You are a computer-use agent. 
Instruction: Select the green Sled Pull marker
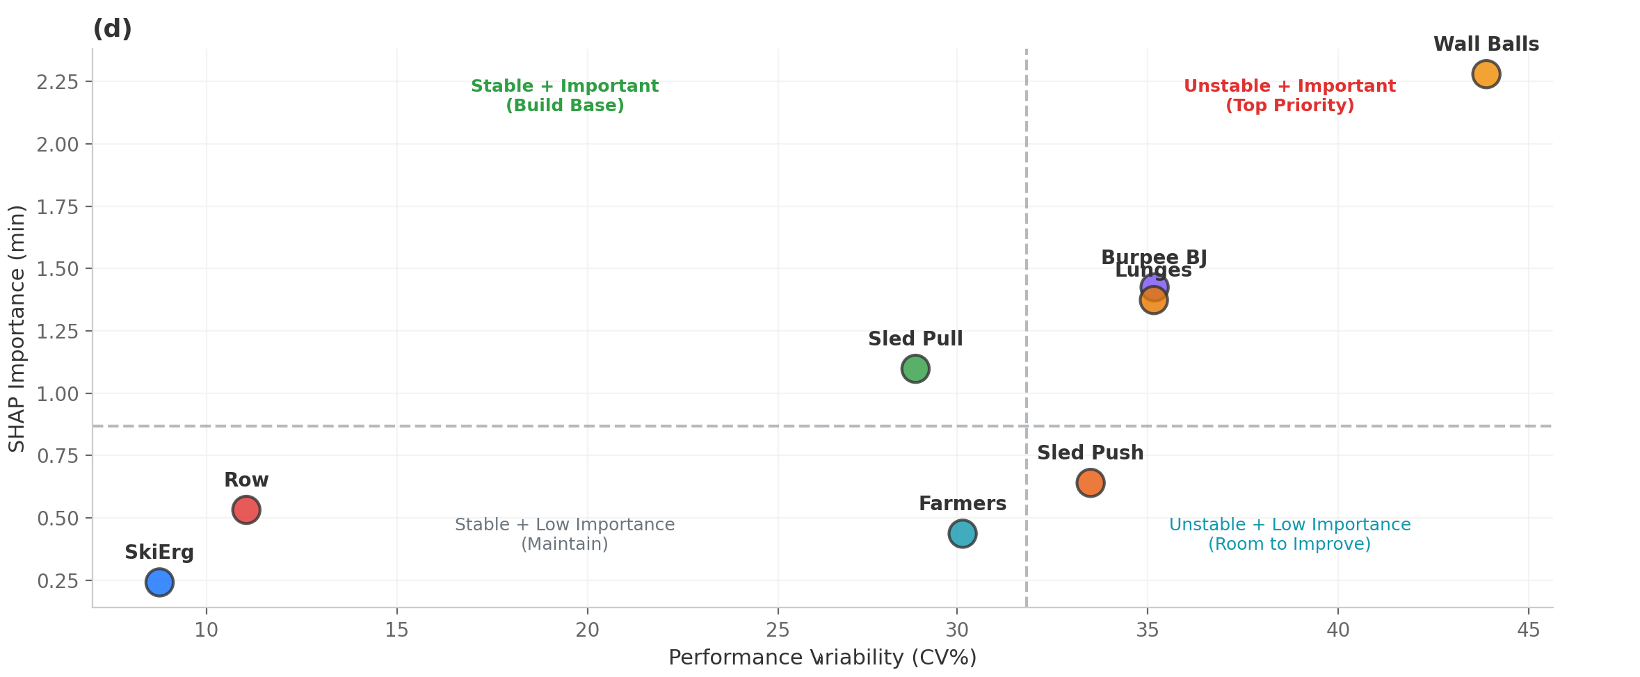click(915, 368)
